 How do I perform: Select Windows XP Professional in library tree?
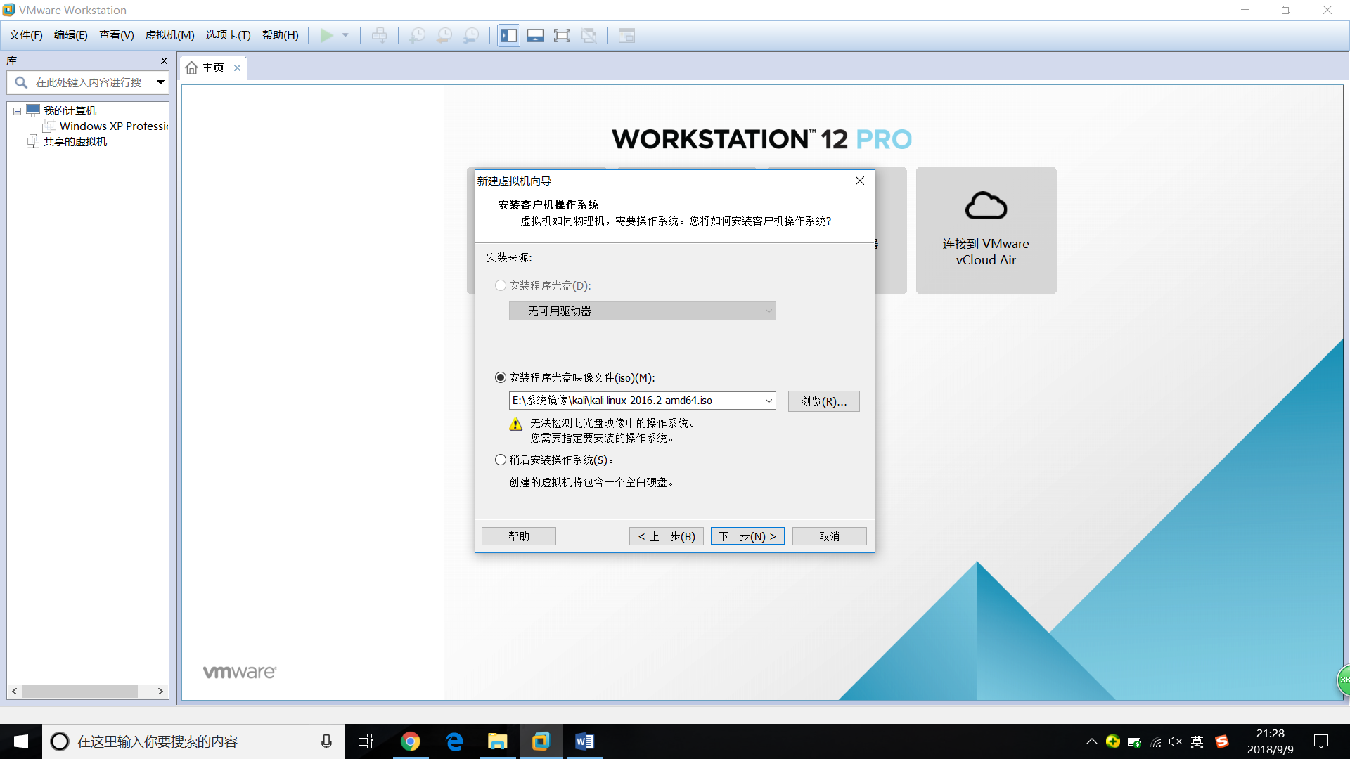point(112,126)
